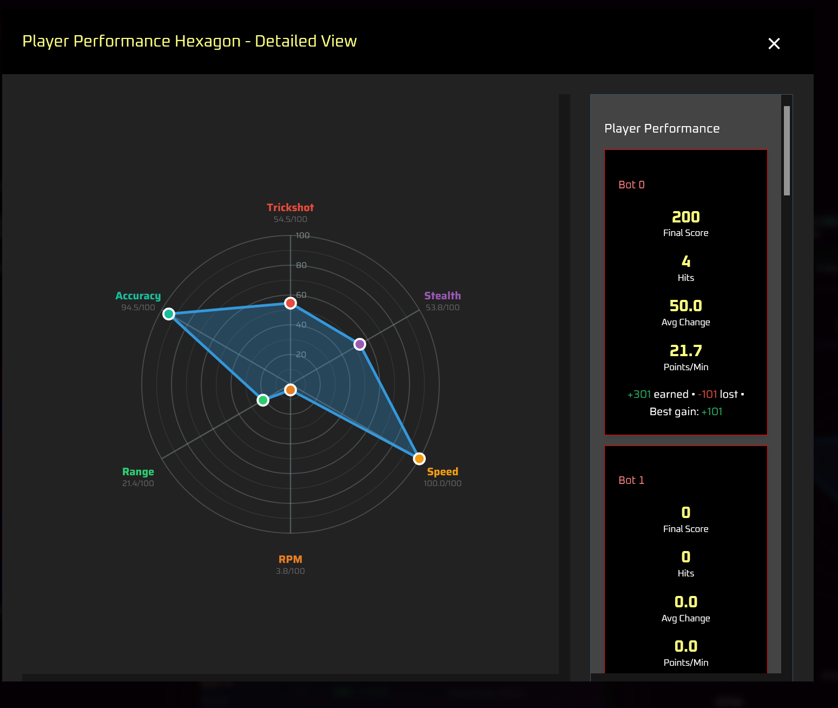Collapse the Player Performance panel
Image resolution: width=838 pixels, height=708 pixels.
[662, 128]
